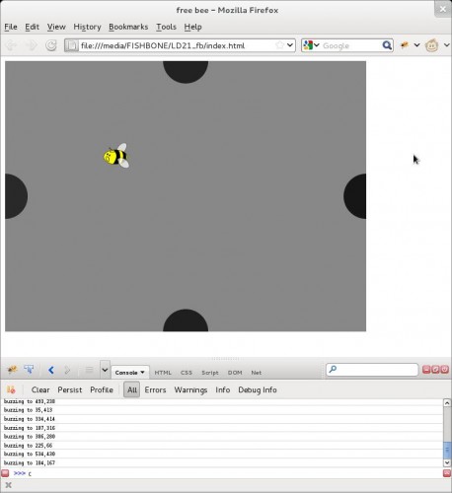The image size is (452, 493).
Task: Open the Firebug panel selector dropdown arrow
Action: coord(105,370)
